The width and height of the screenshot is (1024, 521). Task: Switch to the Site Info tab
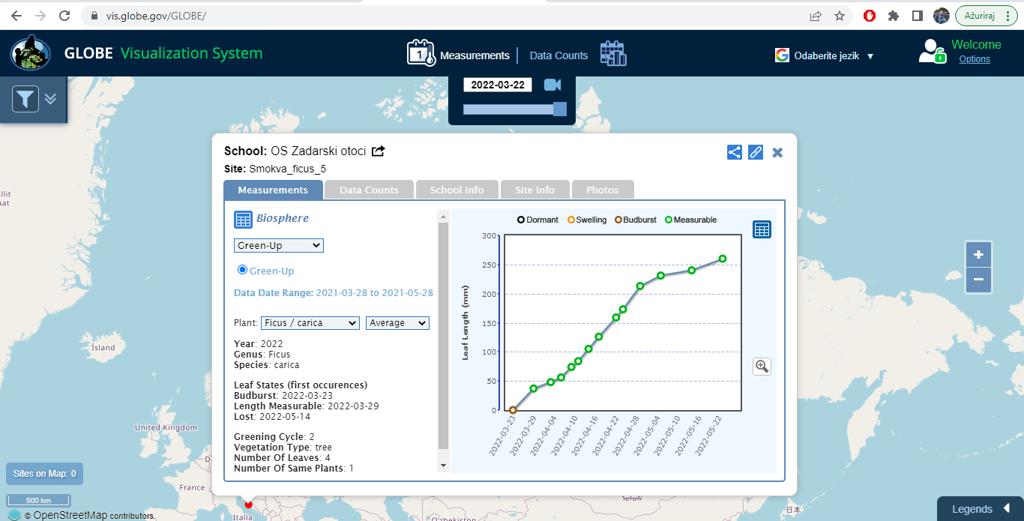[x=534, y=190]
